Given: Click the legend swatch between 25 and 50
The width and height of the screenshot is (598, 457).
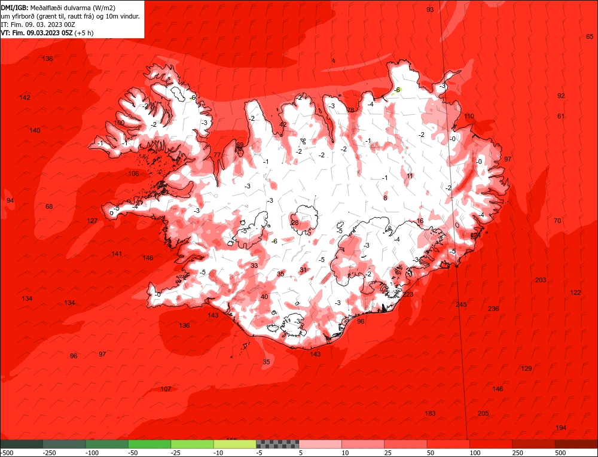Looking at the screenshot, I should [x=406, y=444].
